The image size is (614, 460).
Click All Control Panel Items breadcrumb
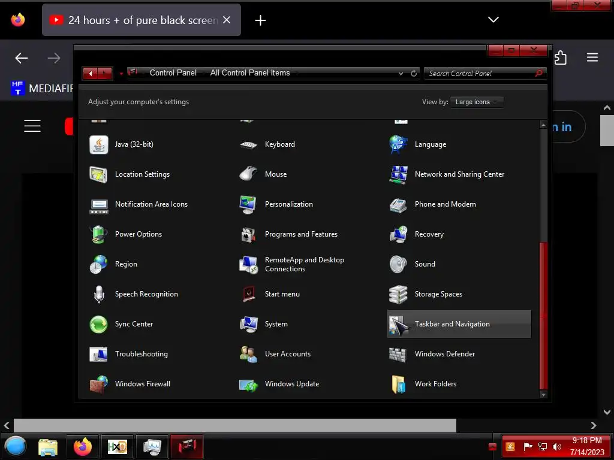250,72
